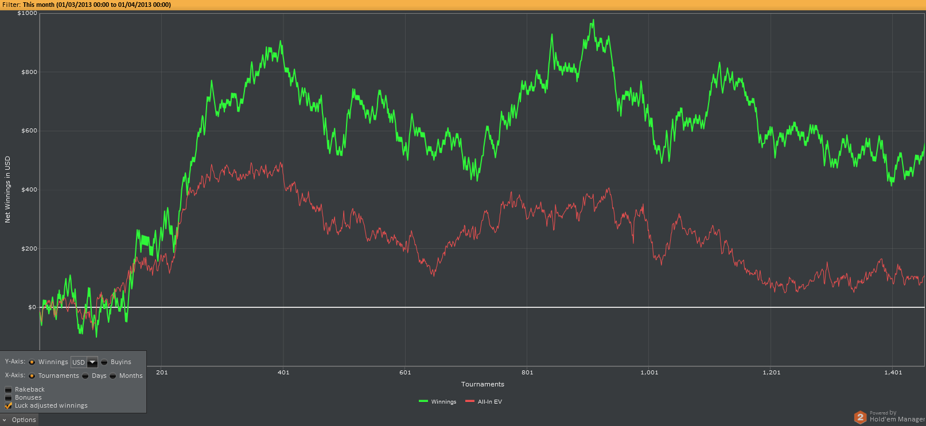Uncheck Luck adjusted winnings
This screenshot has height=426, width=926.
tap(8, 405)
